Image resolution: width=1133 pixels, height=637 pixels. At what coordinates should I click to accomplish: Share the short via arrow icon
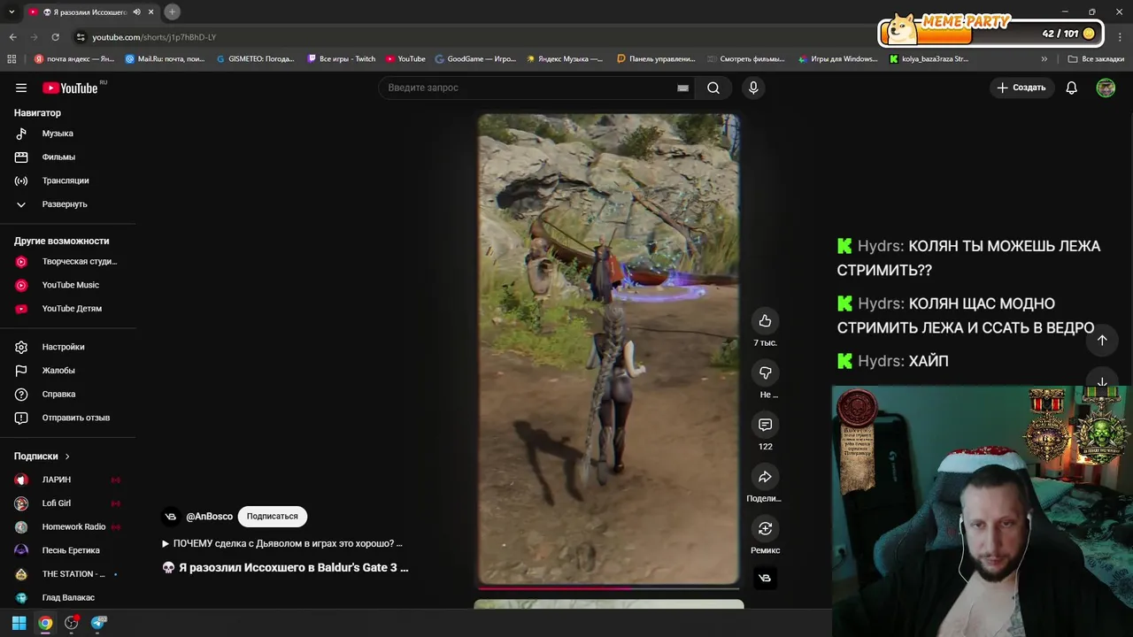point(765,477)
